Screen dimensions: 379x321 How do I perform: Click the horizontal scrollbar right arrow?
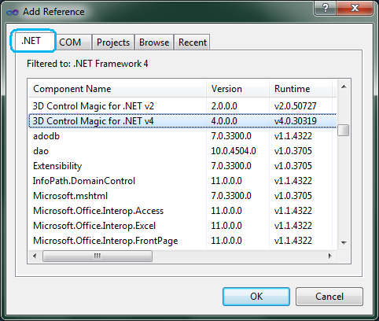330,256
